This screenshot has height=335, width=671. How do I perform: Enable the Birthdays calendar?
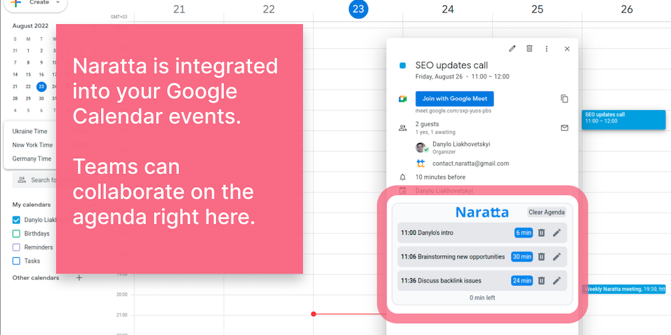[16, 234]
